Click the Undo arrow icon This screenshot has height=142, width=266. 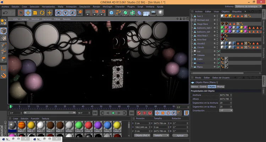click(x=5, y=13)
